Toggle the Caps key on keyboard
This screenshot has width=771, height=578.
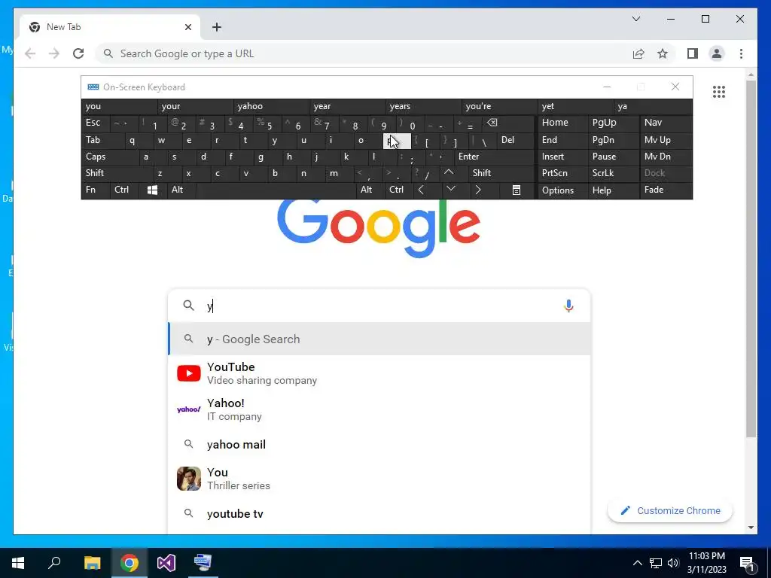pyautogui.click(x=109, y=157)
